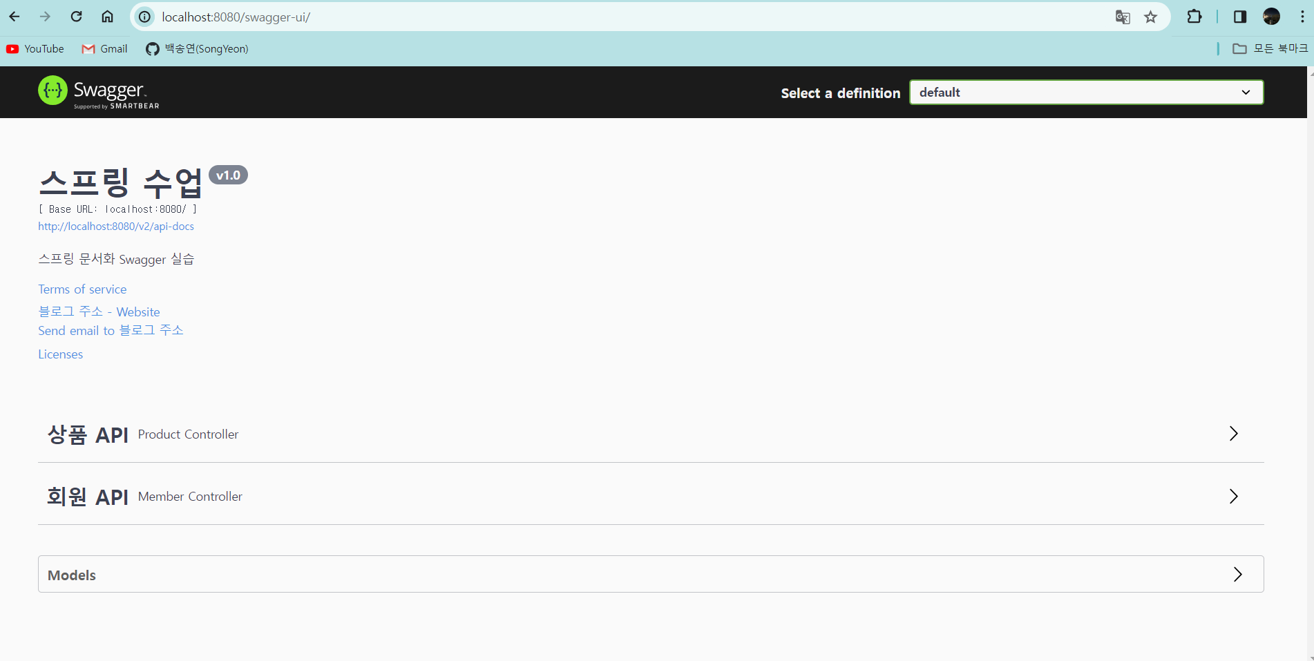The height and width of the screenshot is (661, 1314).
Task: Click the 회원 API chevron arrow
Action: coord(1234,496)
